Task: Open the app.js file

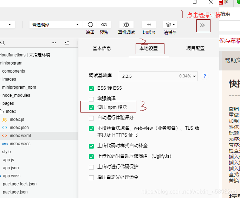Action: pyautogui.click(x=8, y=160)
